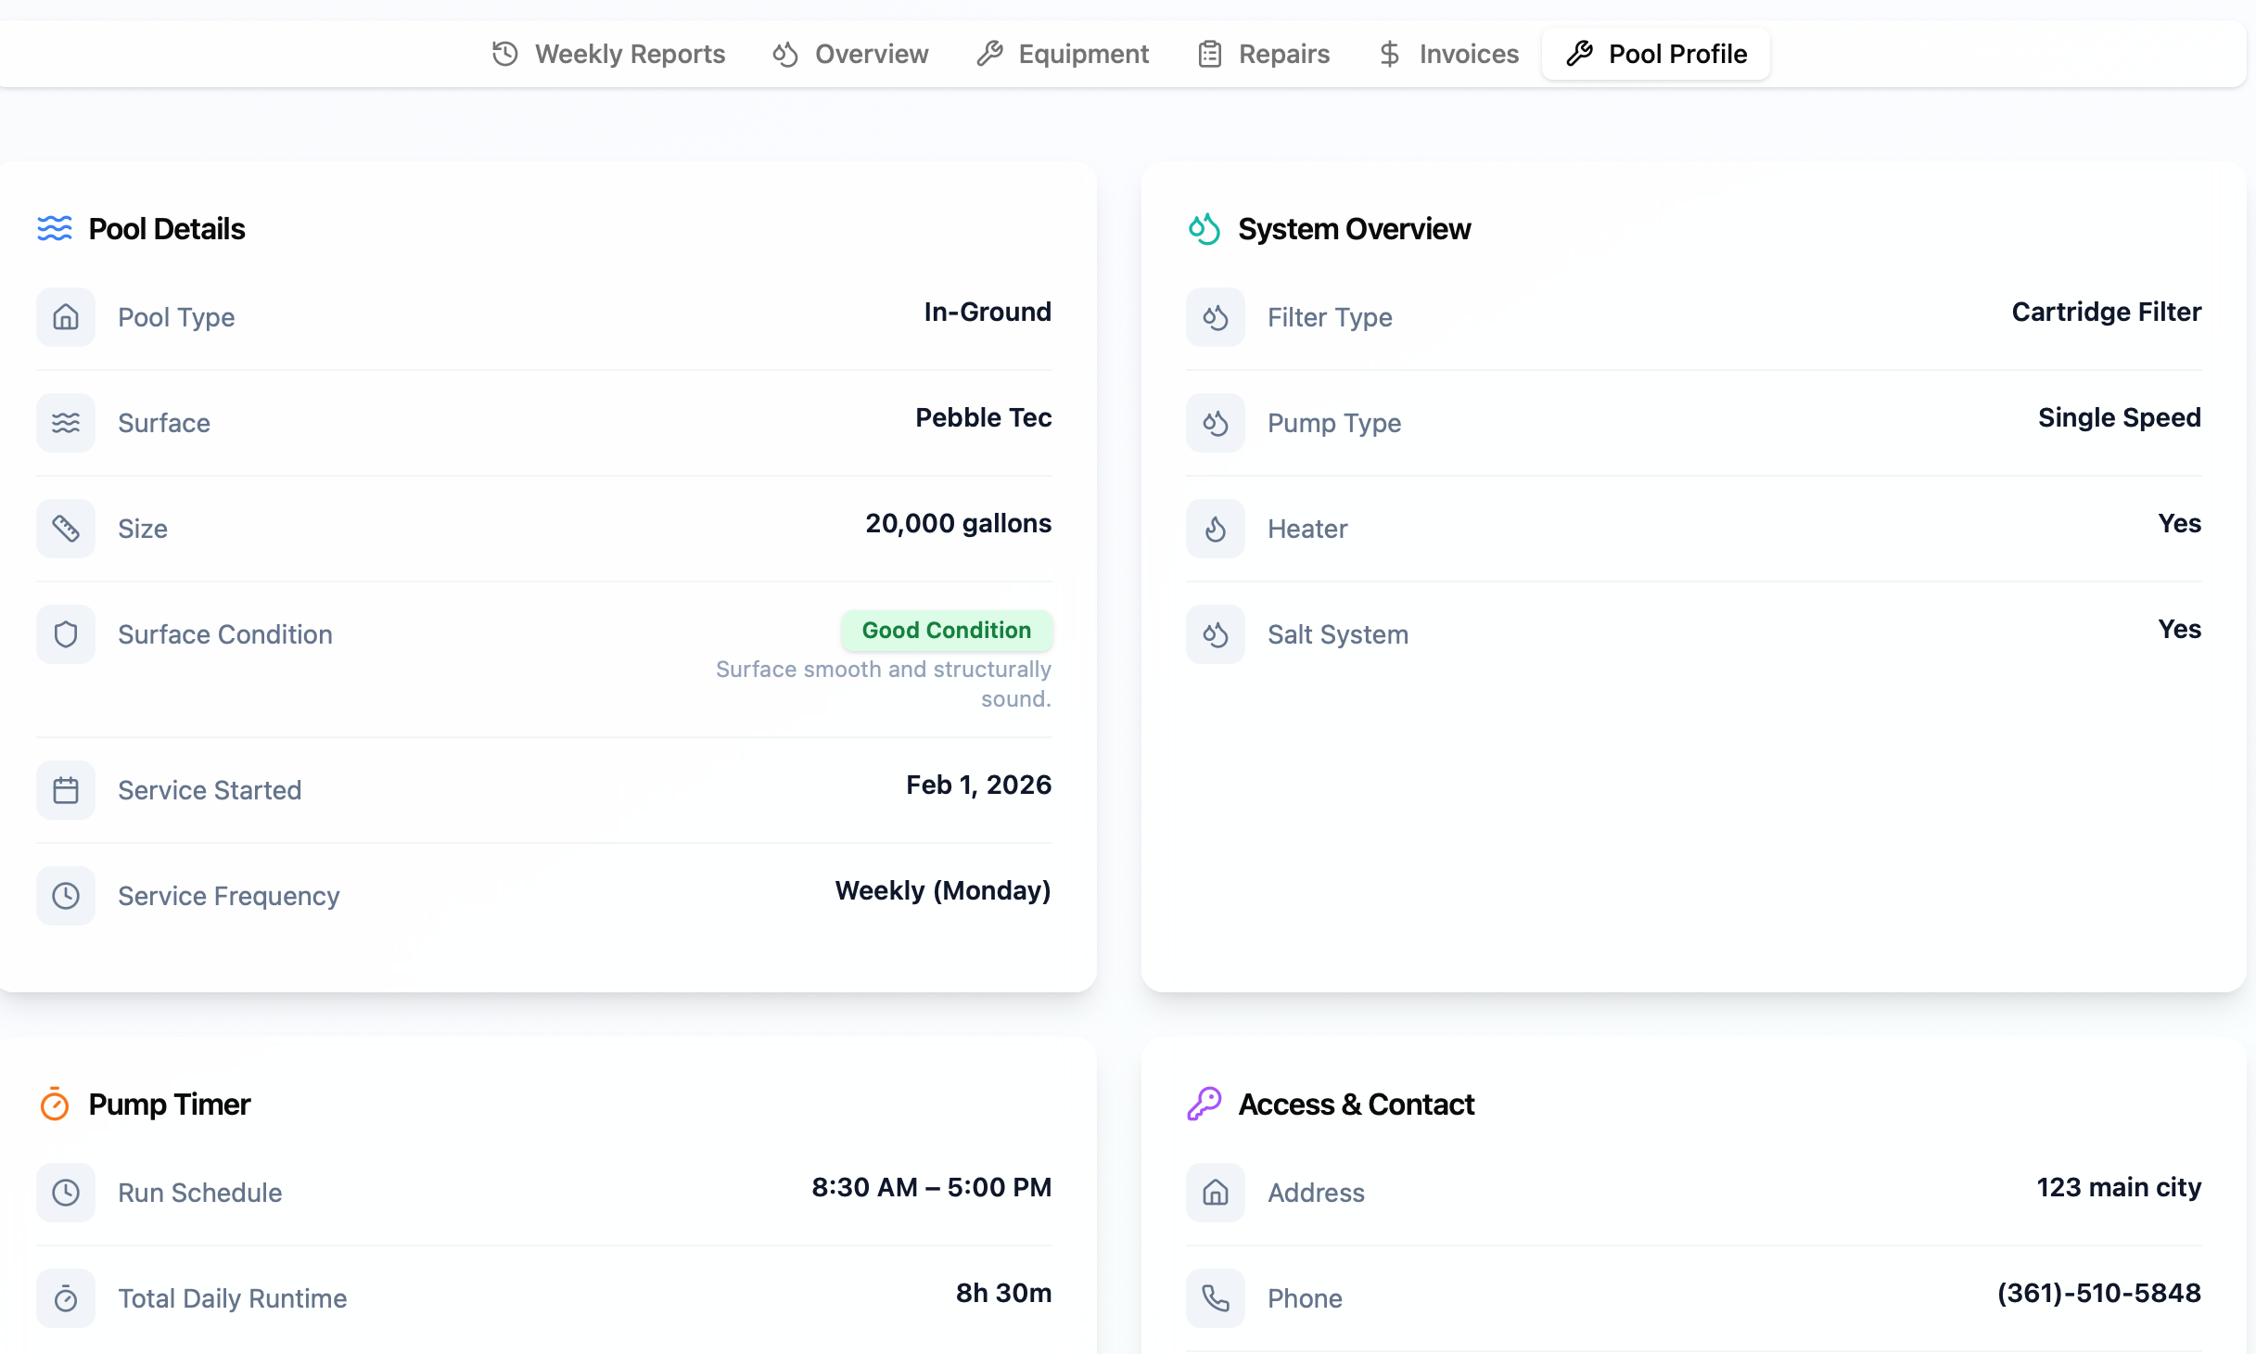Click the key icon in Access & Contact heading
Viewport: 2256px width, 1354px height.
pyautogui.click(x=1204, y=1104)
